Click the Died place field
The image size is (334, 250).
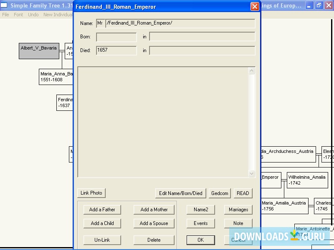coord(202,50)
